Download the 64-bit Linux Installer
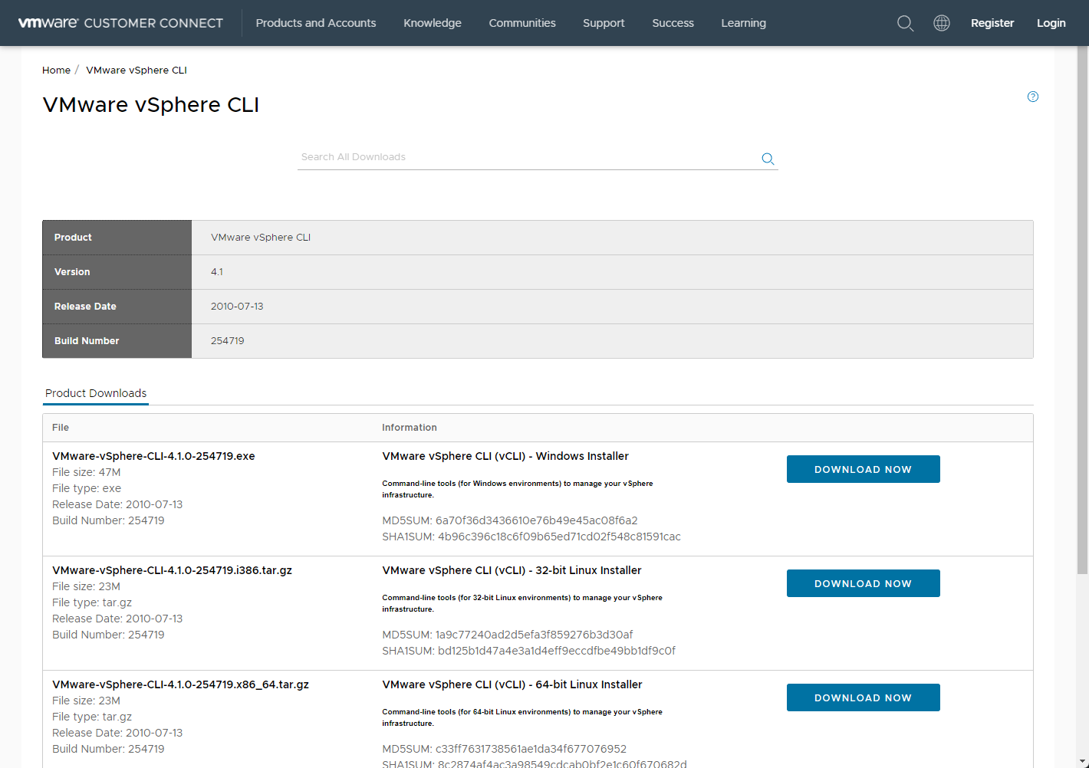This screenshot has height=768, width=1089. [x=863, y=697]
